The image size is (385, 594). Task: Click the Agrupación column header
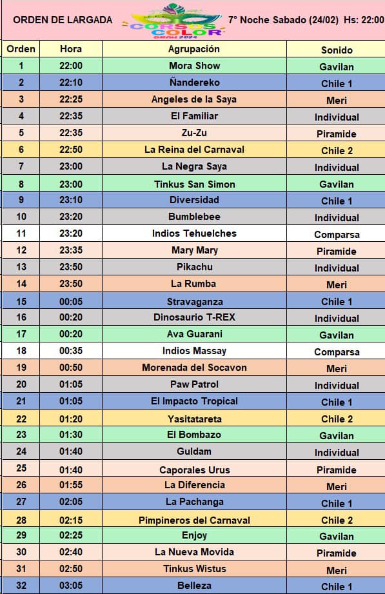tap(194, 49)
